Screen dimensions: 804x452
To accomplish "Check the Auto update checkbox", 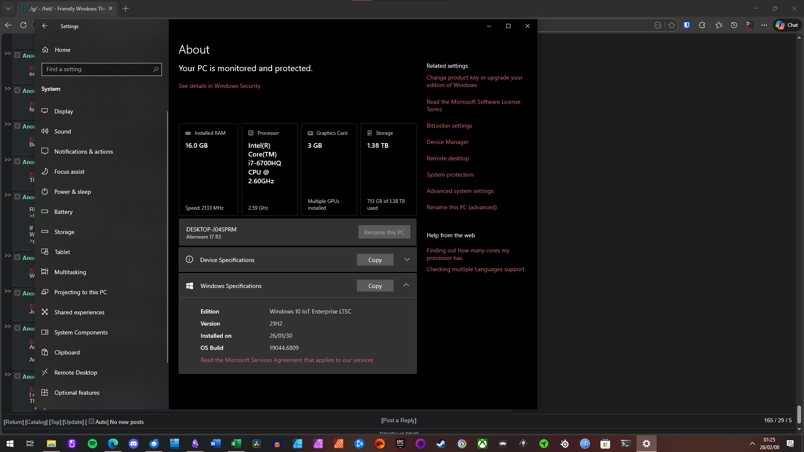I will 91,421.
